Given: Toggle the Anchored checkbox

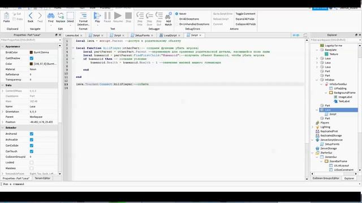Looking at the screenshot, I should coord(32,134).
